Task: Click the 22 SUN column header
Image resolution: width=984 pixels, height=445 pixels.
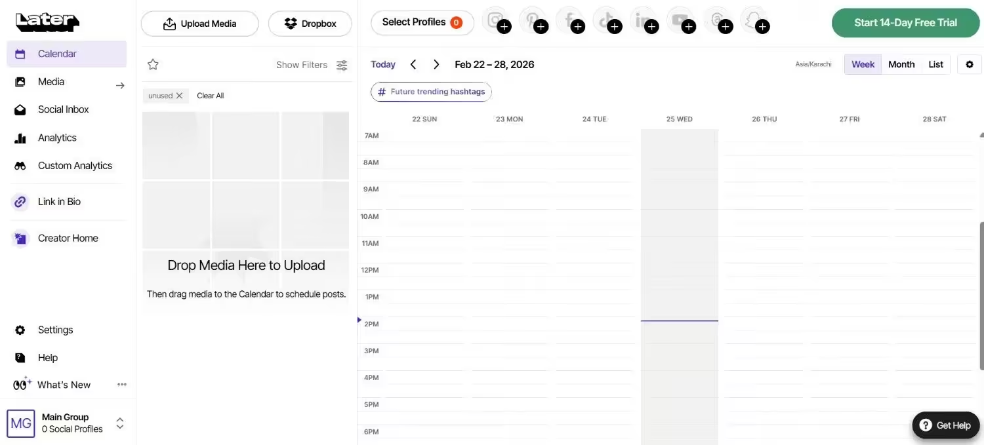Action: click(424, 119)
